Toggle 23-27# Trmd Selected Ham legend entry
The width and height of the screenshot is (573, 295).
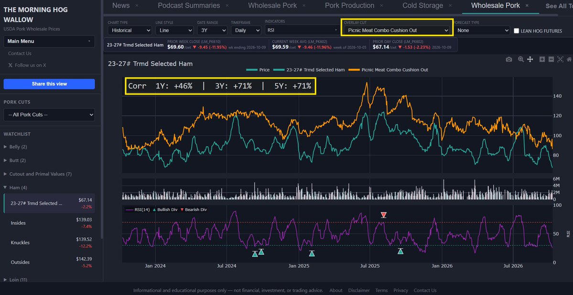[309, 69]
